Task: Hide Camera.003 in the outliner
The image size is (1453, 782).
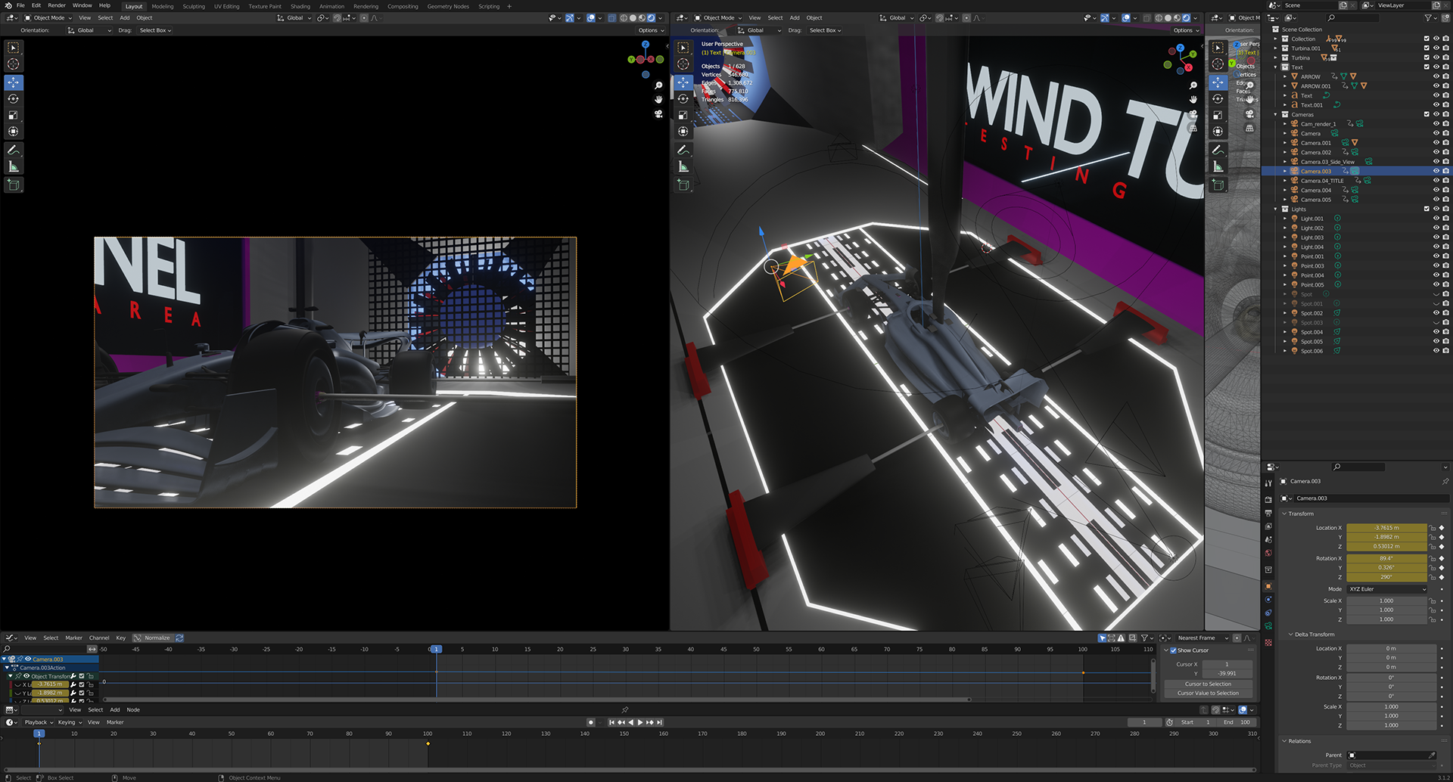Action: click(x=1436, y=171)
